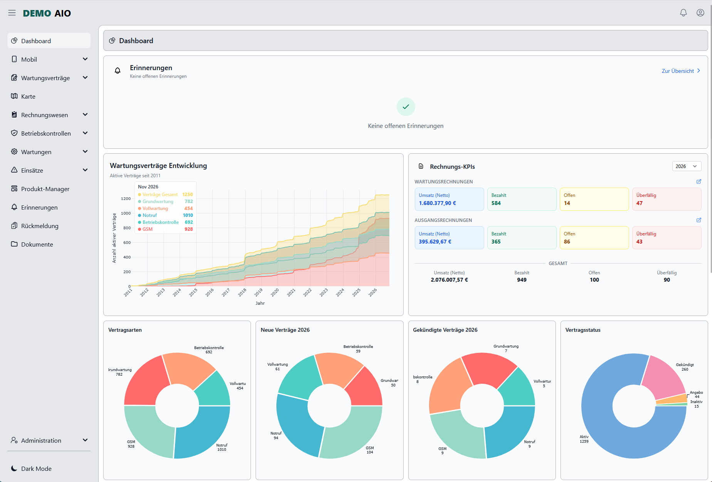
Task: Select Dashboard in the sidebar
Action: coord(49,41)
